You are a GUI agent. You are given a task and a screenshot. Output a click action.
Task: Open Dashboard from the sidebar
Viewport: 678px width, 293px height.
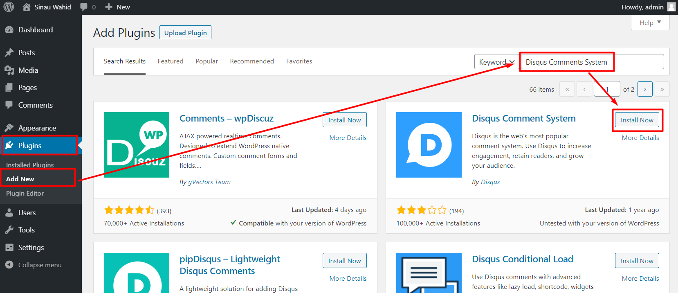point(35,30)
